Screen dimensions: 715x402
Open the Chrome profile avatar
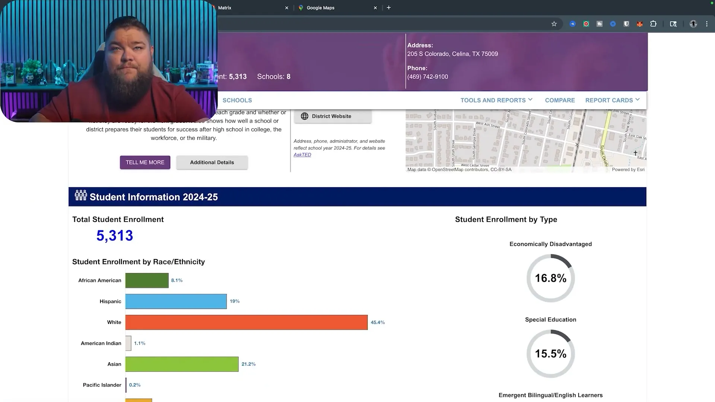coord(693,24)
